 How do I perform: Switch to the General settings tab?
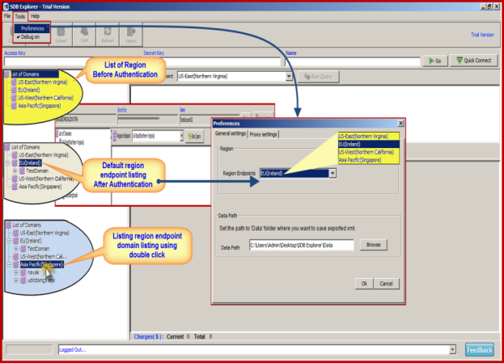click(231, 133)
